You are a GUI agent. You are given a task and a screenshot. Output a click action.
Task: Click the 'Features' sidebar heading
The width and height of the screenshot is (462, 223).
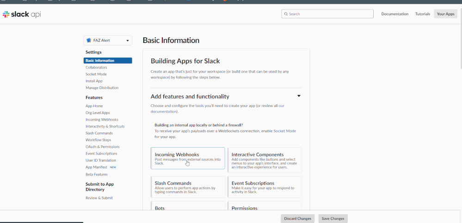pos(94,97)
